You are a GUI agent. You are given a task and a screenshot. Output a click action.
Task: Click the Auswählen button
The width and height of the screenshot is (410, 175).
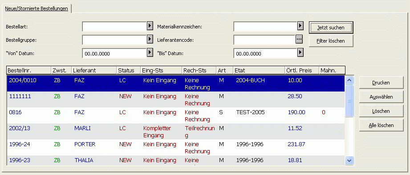click(x=381, y=97)
